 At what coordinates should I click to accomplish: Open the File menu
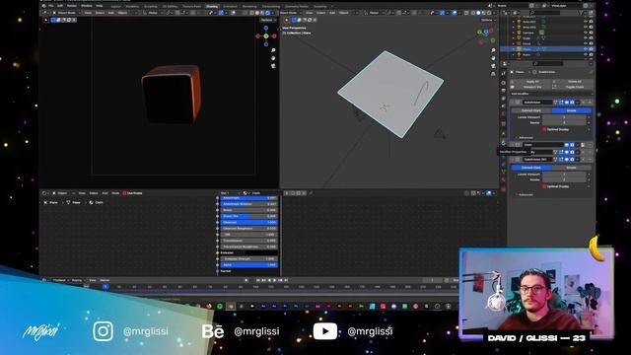point(51,6)
